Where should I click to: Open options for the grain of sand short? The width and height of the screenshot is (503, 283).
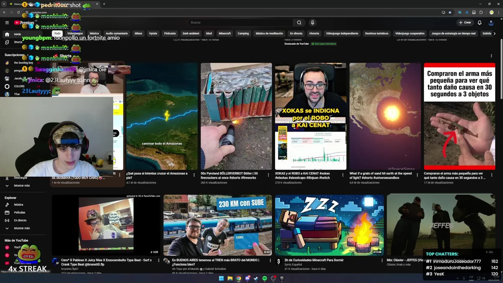click(417, 175)
